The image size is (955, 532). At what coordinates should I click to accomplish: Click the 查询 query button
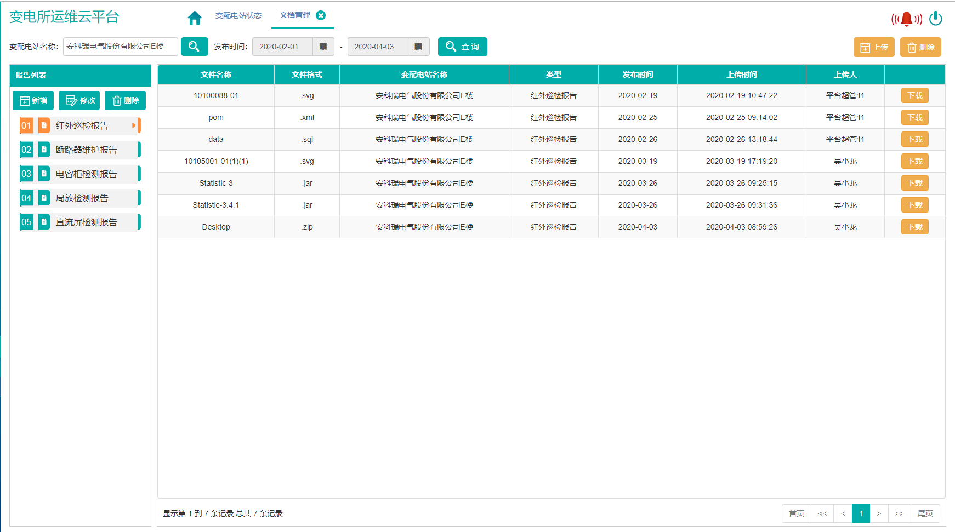click(462, 47)
